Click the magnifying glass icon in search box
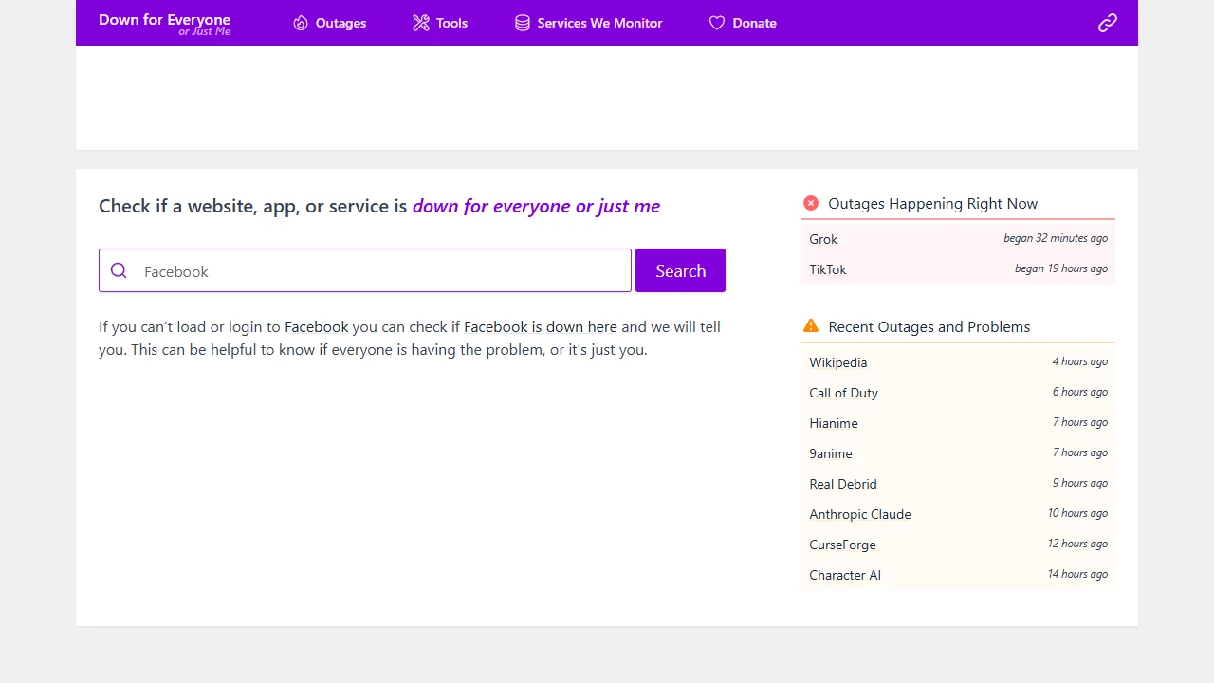Image resolution: width=1214 pixels, height=683 pixels. [x=119, y=270]
